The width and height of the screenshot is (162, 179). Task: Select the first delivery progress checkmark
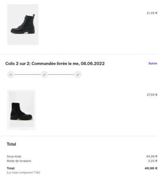click(11, 75)
